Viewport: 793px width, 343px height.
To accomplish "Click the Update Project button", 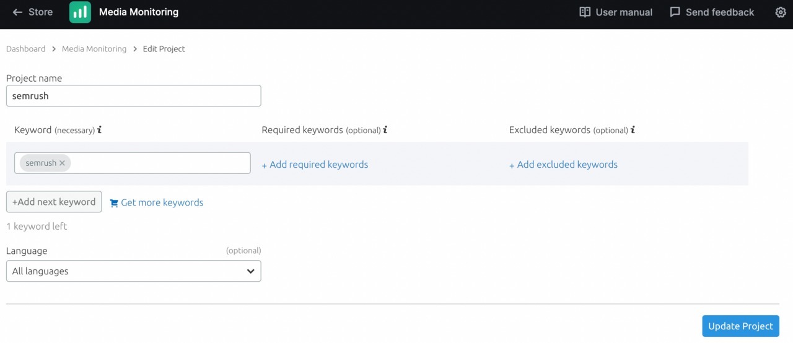I will 740,326.
